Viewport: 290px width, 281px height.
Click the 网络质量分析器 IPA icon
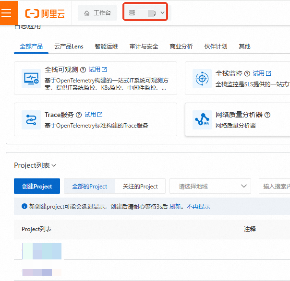click(x=202, y=120)
